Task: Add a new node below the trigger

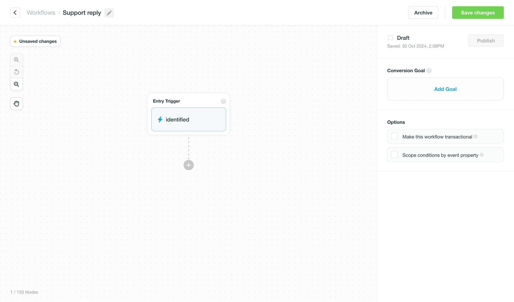Action: point(188,165)
